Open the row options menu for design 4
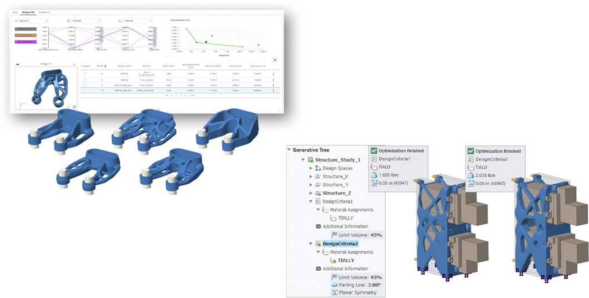 click(273, 73)
